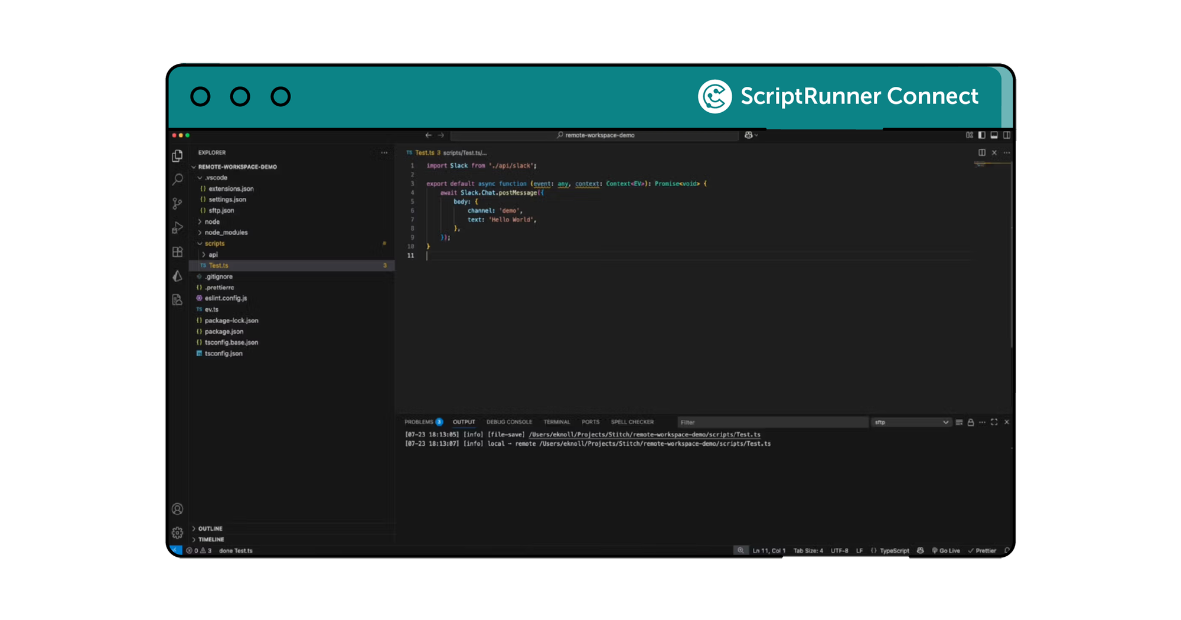Click the output Filter input field
Image resolution: width=1181 pixels, height=620 pixels.
click(772, 422)
